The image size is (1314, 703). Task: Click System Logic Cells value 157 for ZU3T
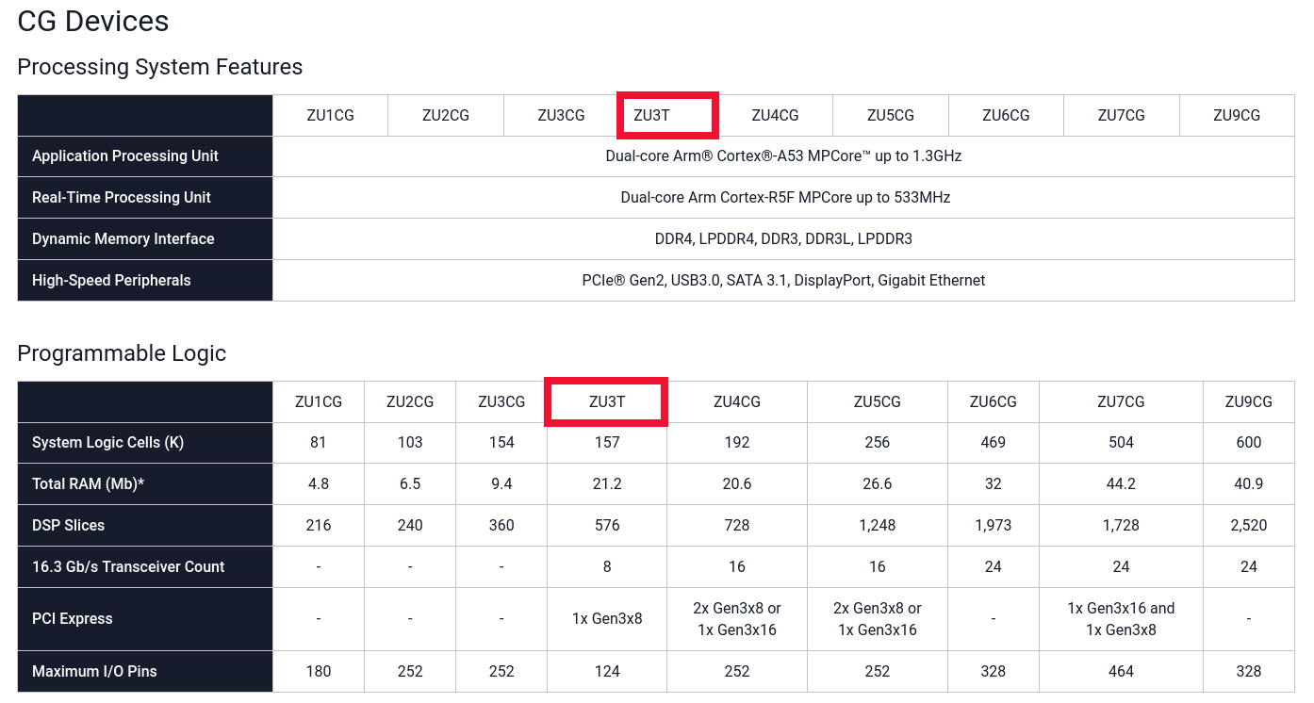pyautogui.click(x=607, y=443)
